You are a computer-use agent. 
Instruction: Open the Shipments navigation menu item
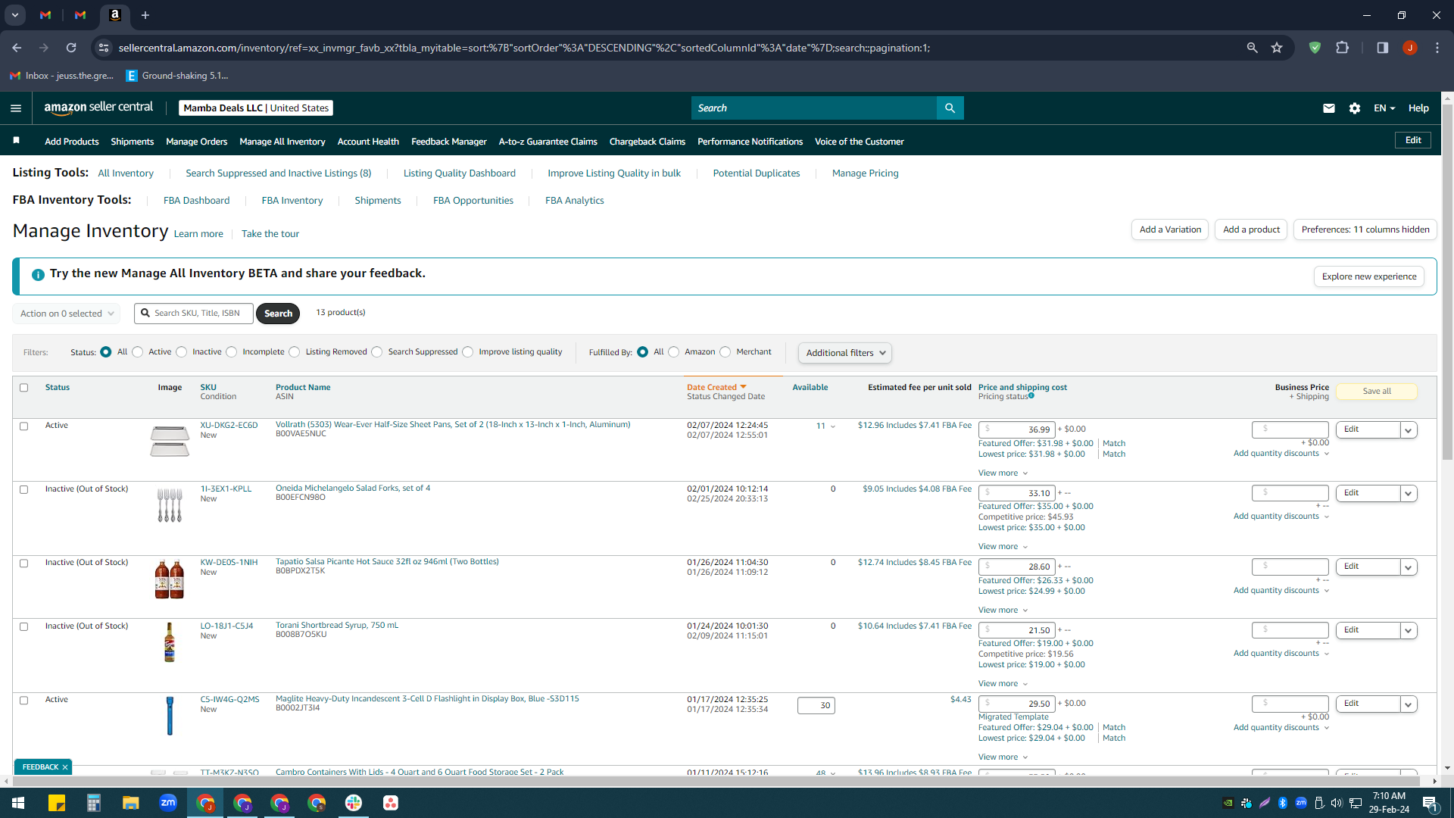(x=132, y=142)
